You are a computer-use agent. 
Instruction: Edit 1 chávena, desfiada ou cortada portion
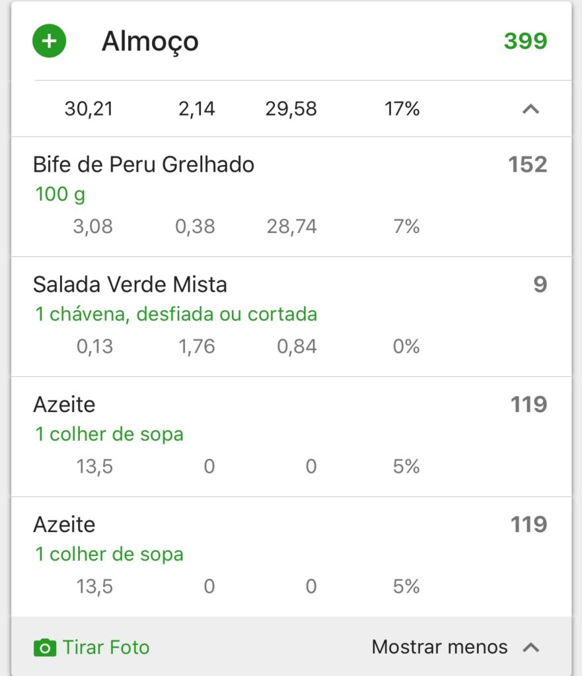click(x=176, y=314)
